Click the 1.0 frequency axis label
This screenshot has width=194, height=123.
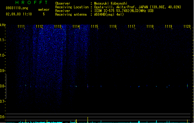coord(2,55)
